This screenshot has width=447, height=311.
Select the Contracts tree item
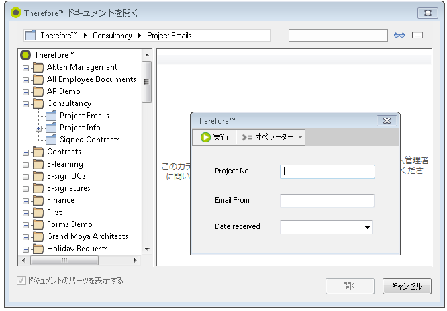[64, 152]
